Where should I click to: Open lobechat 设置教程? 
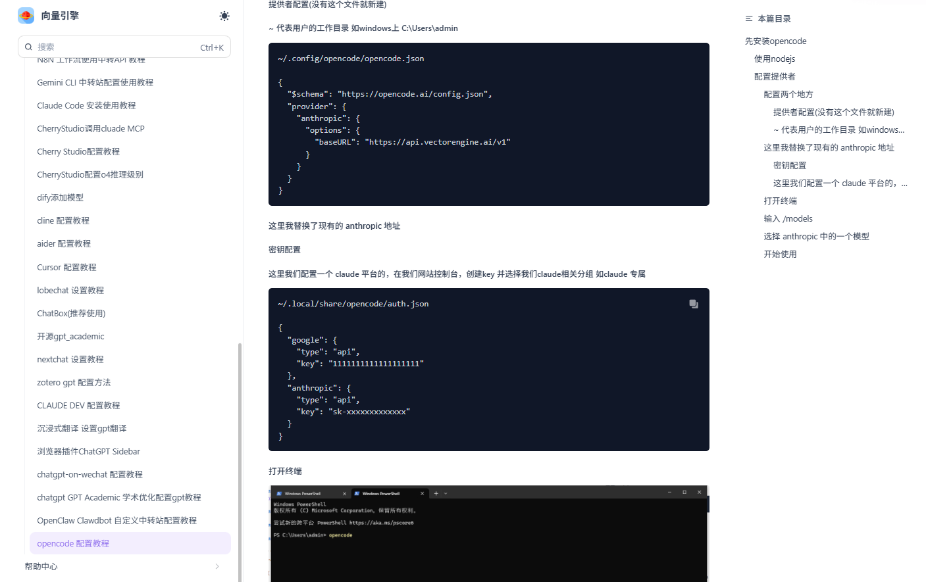pyautogui.click(x=70, y=290)
